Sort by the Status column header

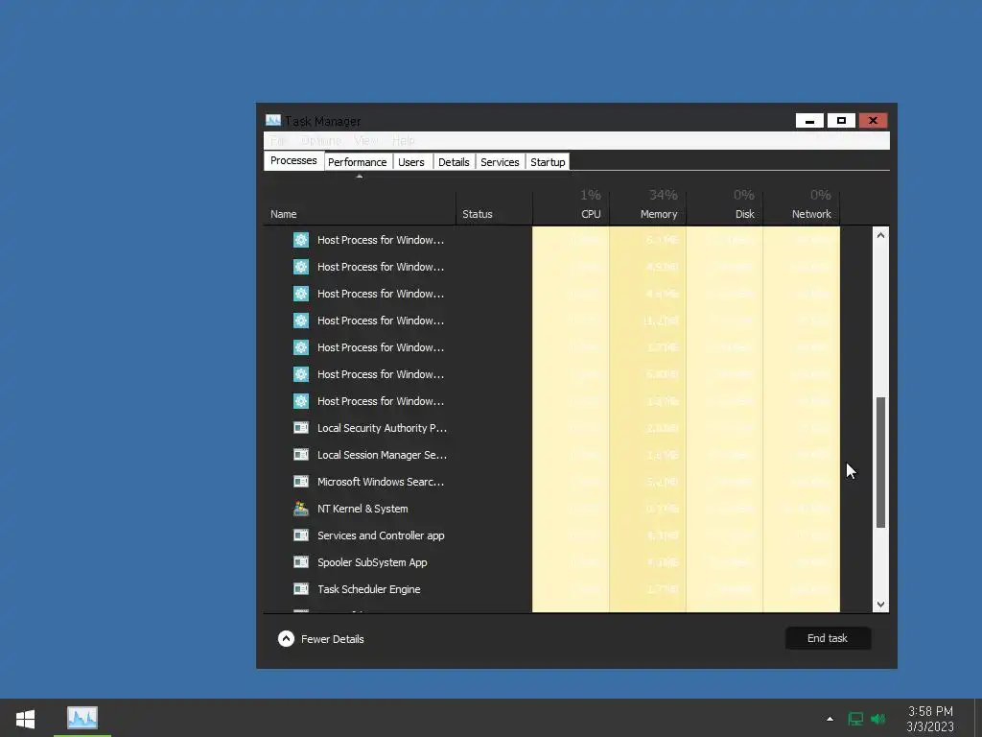click(494, 207)
